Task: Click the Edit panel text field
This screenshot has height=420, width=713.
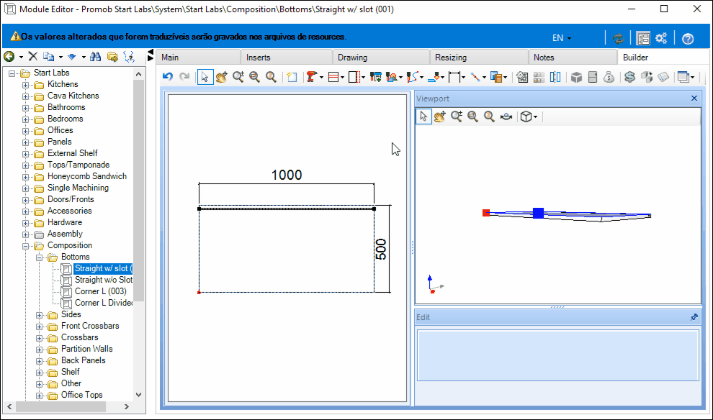Action: pos(558,355)
